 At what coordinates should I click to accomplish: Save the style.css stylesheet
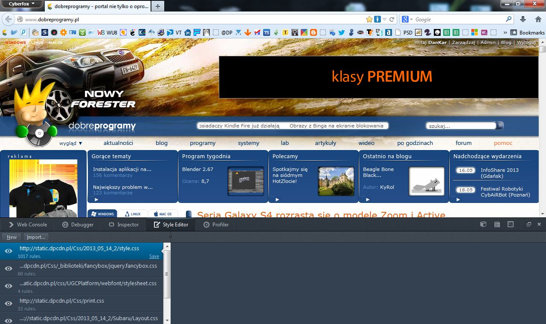(154, 256)
